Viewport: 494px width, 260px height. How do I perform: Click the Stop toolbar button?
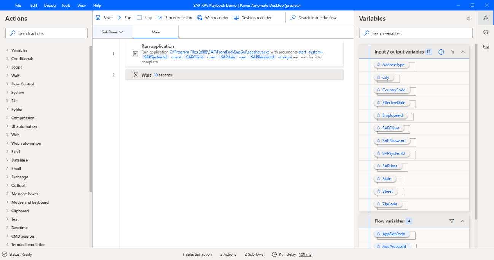pyautogui.click(x=145, y=18)
